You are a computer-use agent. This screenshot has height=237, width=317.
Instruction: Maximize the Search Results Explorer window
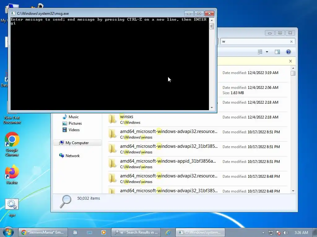tap(280, 33)
